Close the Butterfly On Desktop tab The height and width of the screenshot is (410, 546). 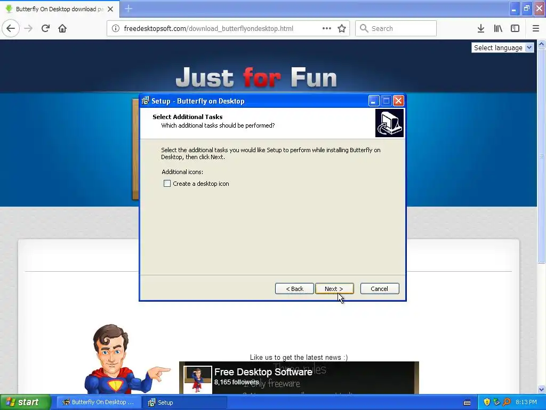[110, 9]
